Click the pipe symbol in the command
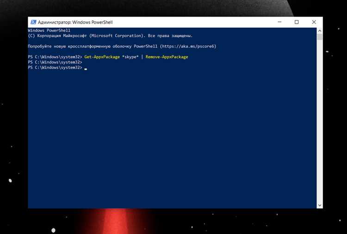Screen dimensions: 347x234 pos(142,57)
